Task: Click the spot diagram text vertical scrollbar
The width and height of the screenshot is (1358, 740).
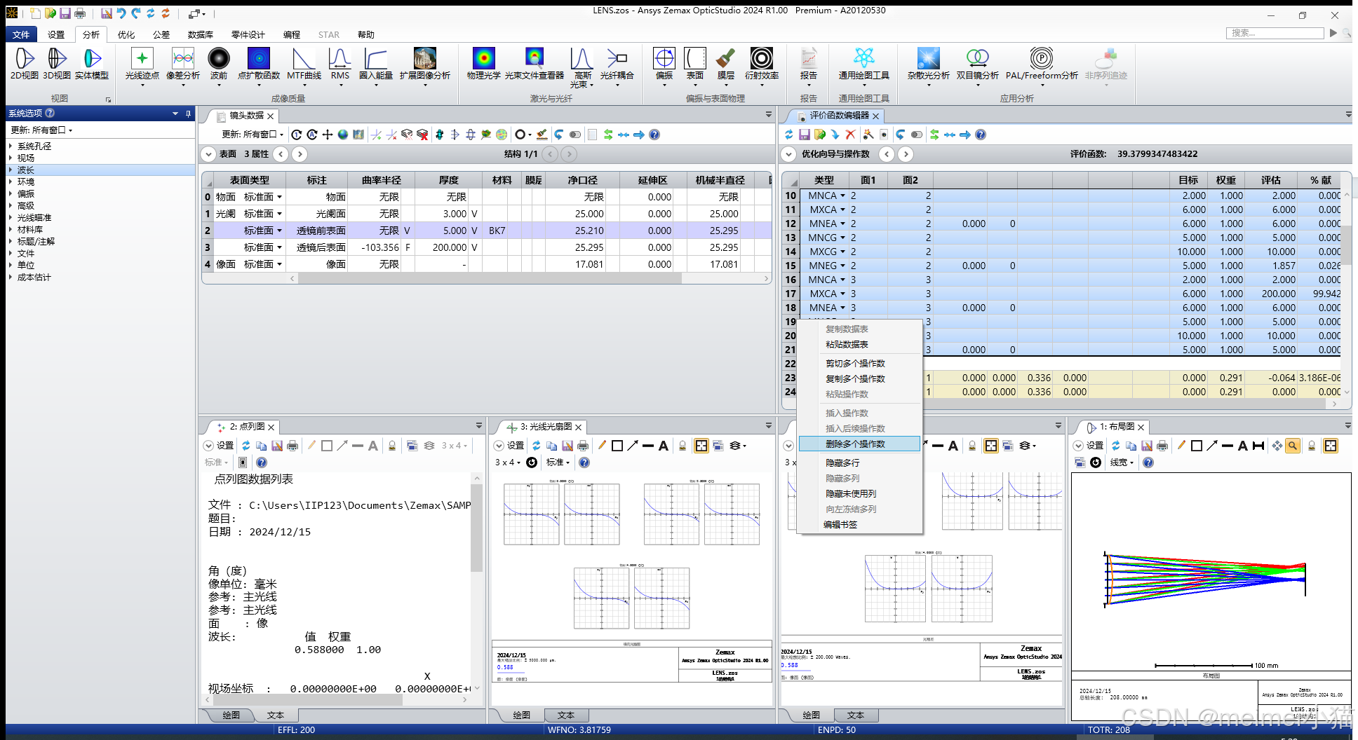Action: coord(477,526)
